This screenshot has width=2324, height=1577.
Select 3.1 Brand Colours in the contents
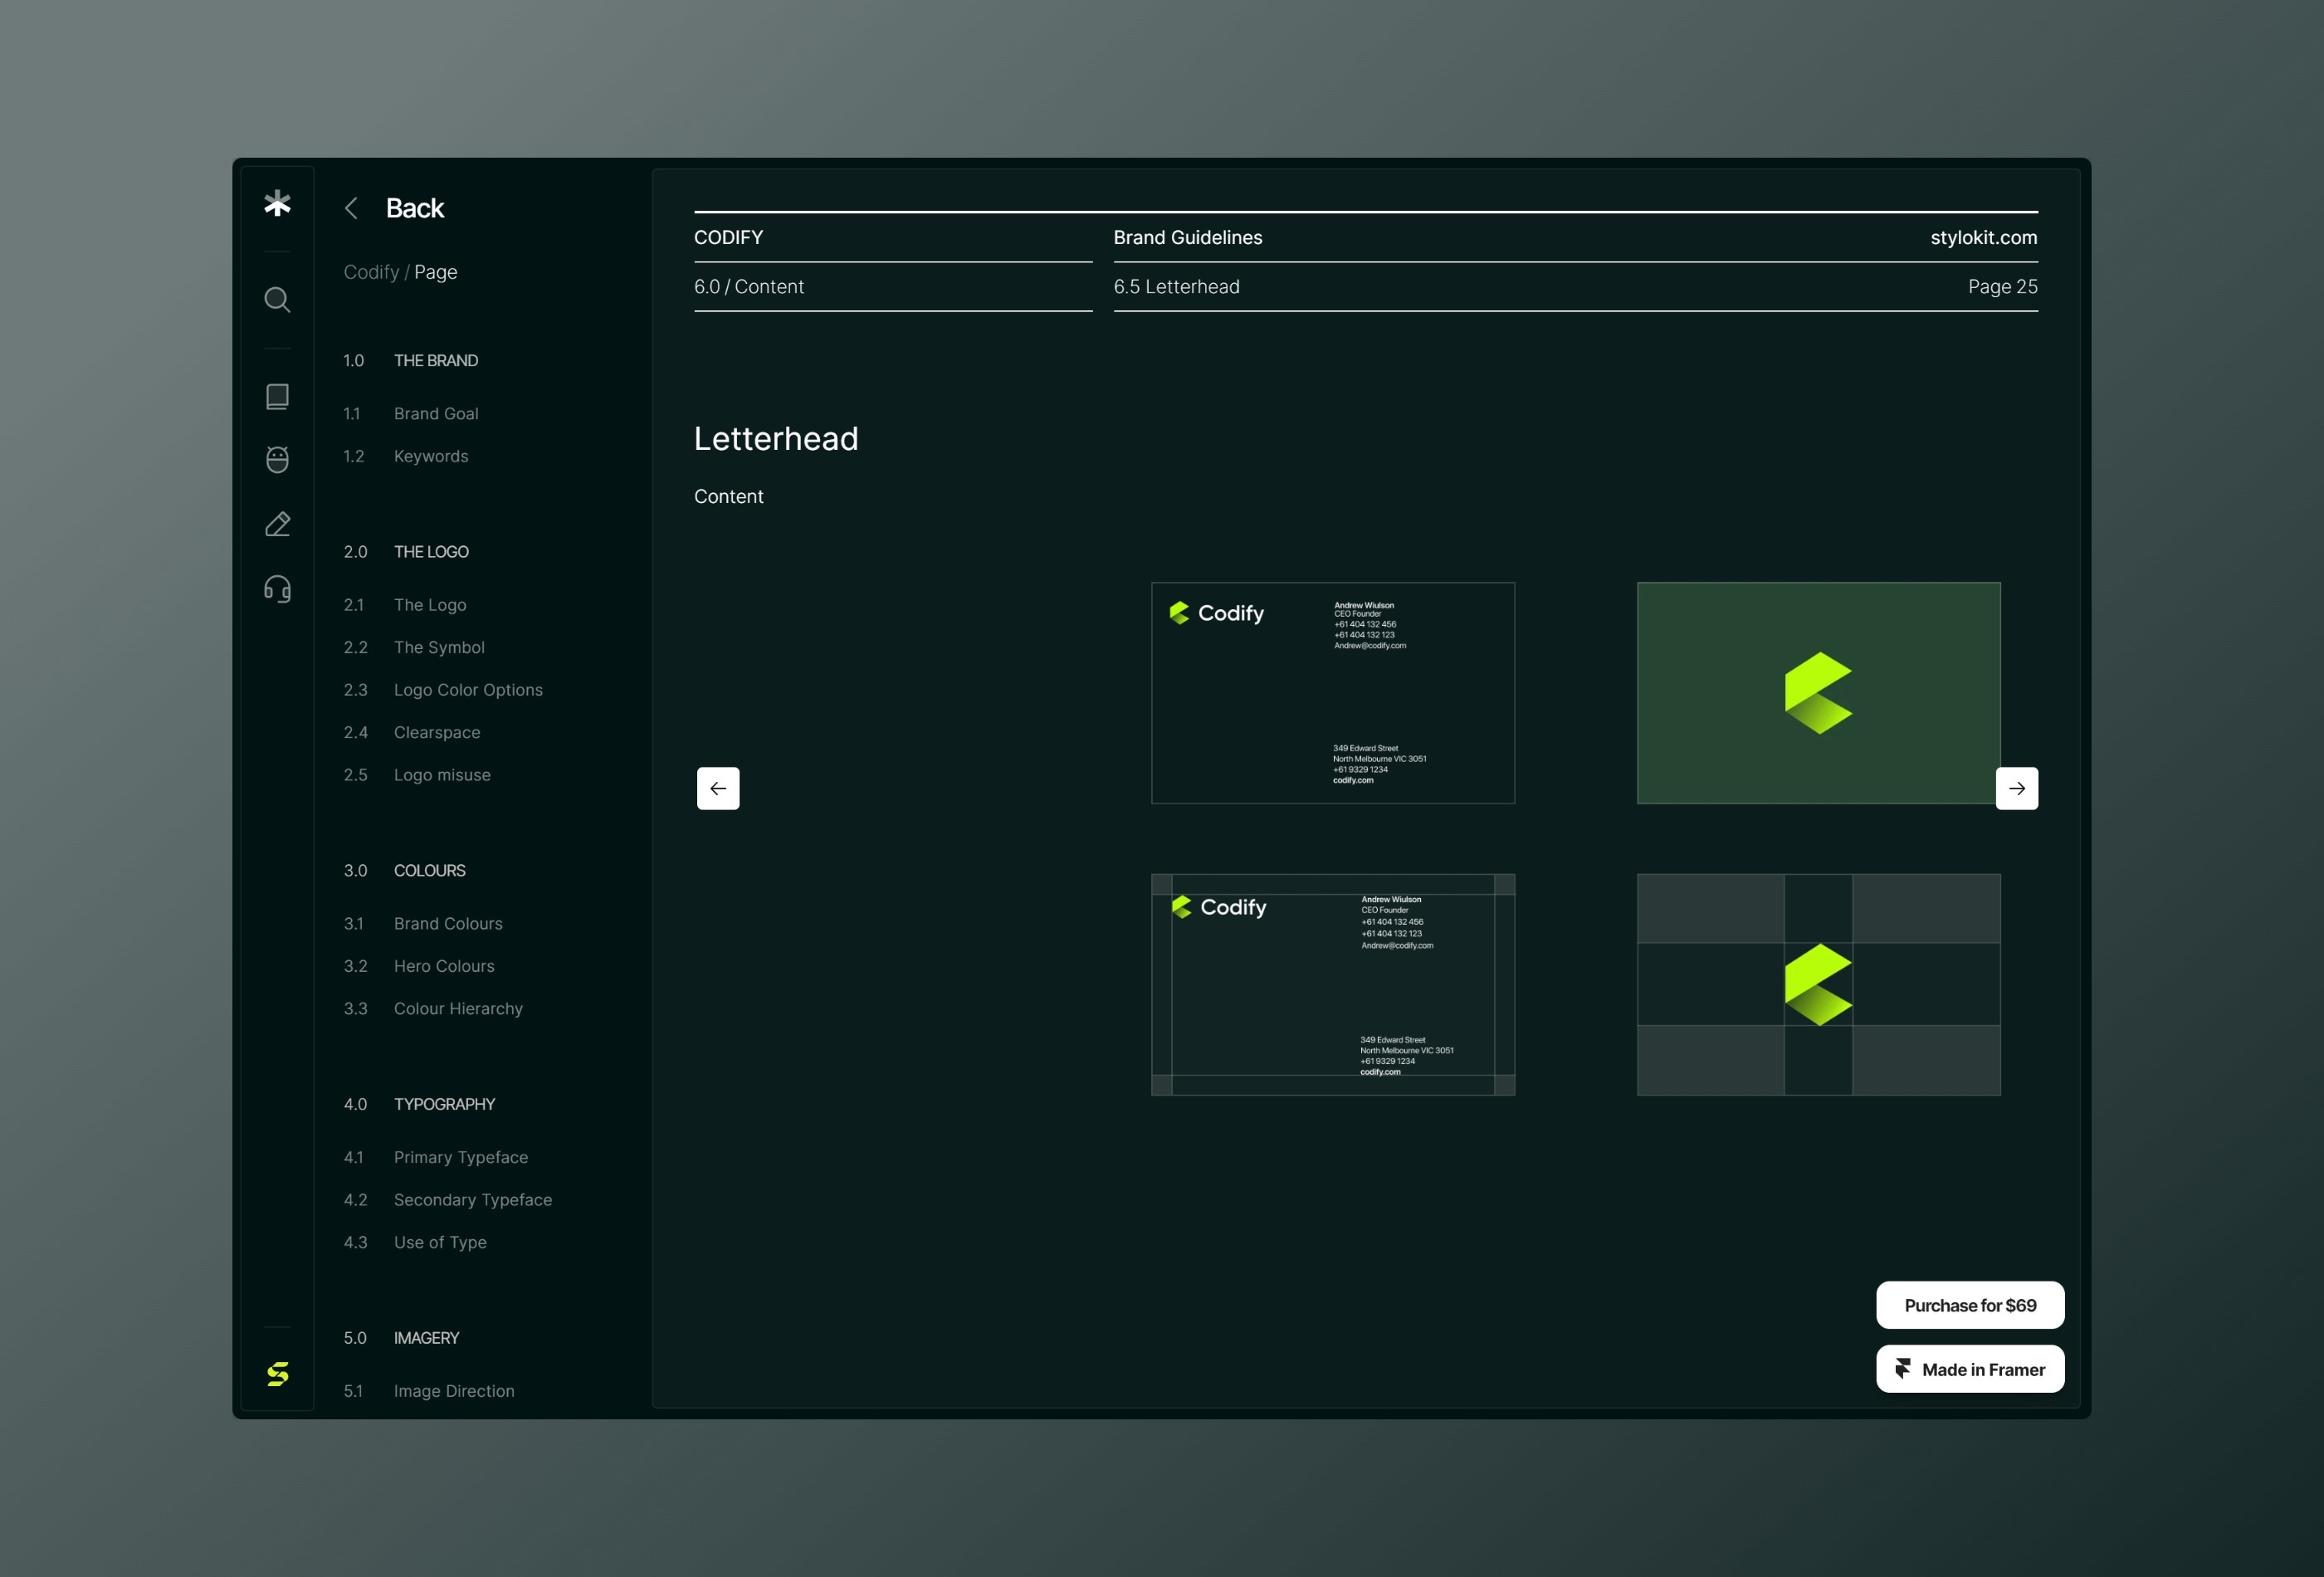(x=448, y=923)
